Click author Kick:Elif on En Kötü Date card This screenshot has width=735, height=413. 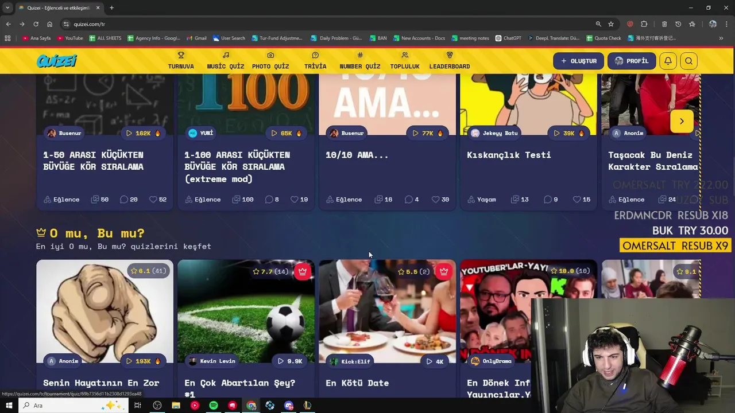click(x=350, y=361)
